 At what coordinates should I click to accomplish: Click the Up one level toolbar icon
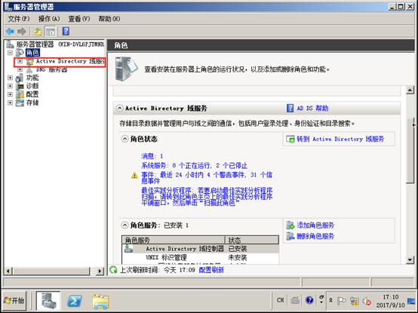[38, 32]
